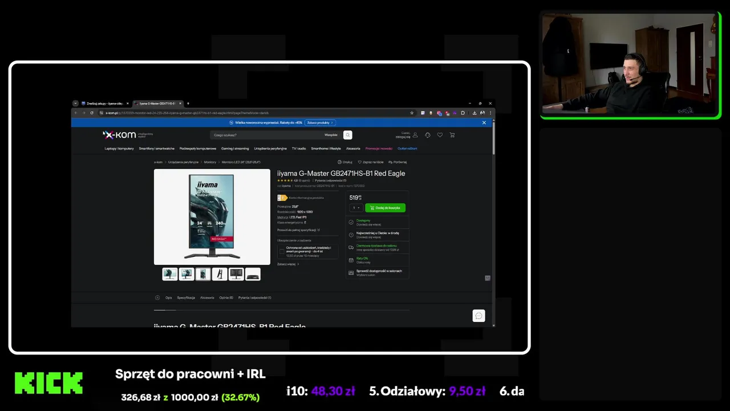Screen dimensions: 730x411
Task: Click the browser address bar
Action: point(257,113)
